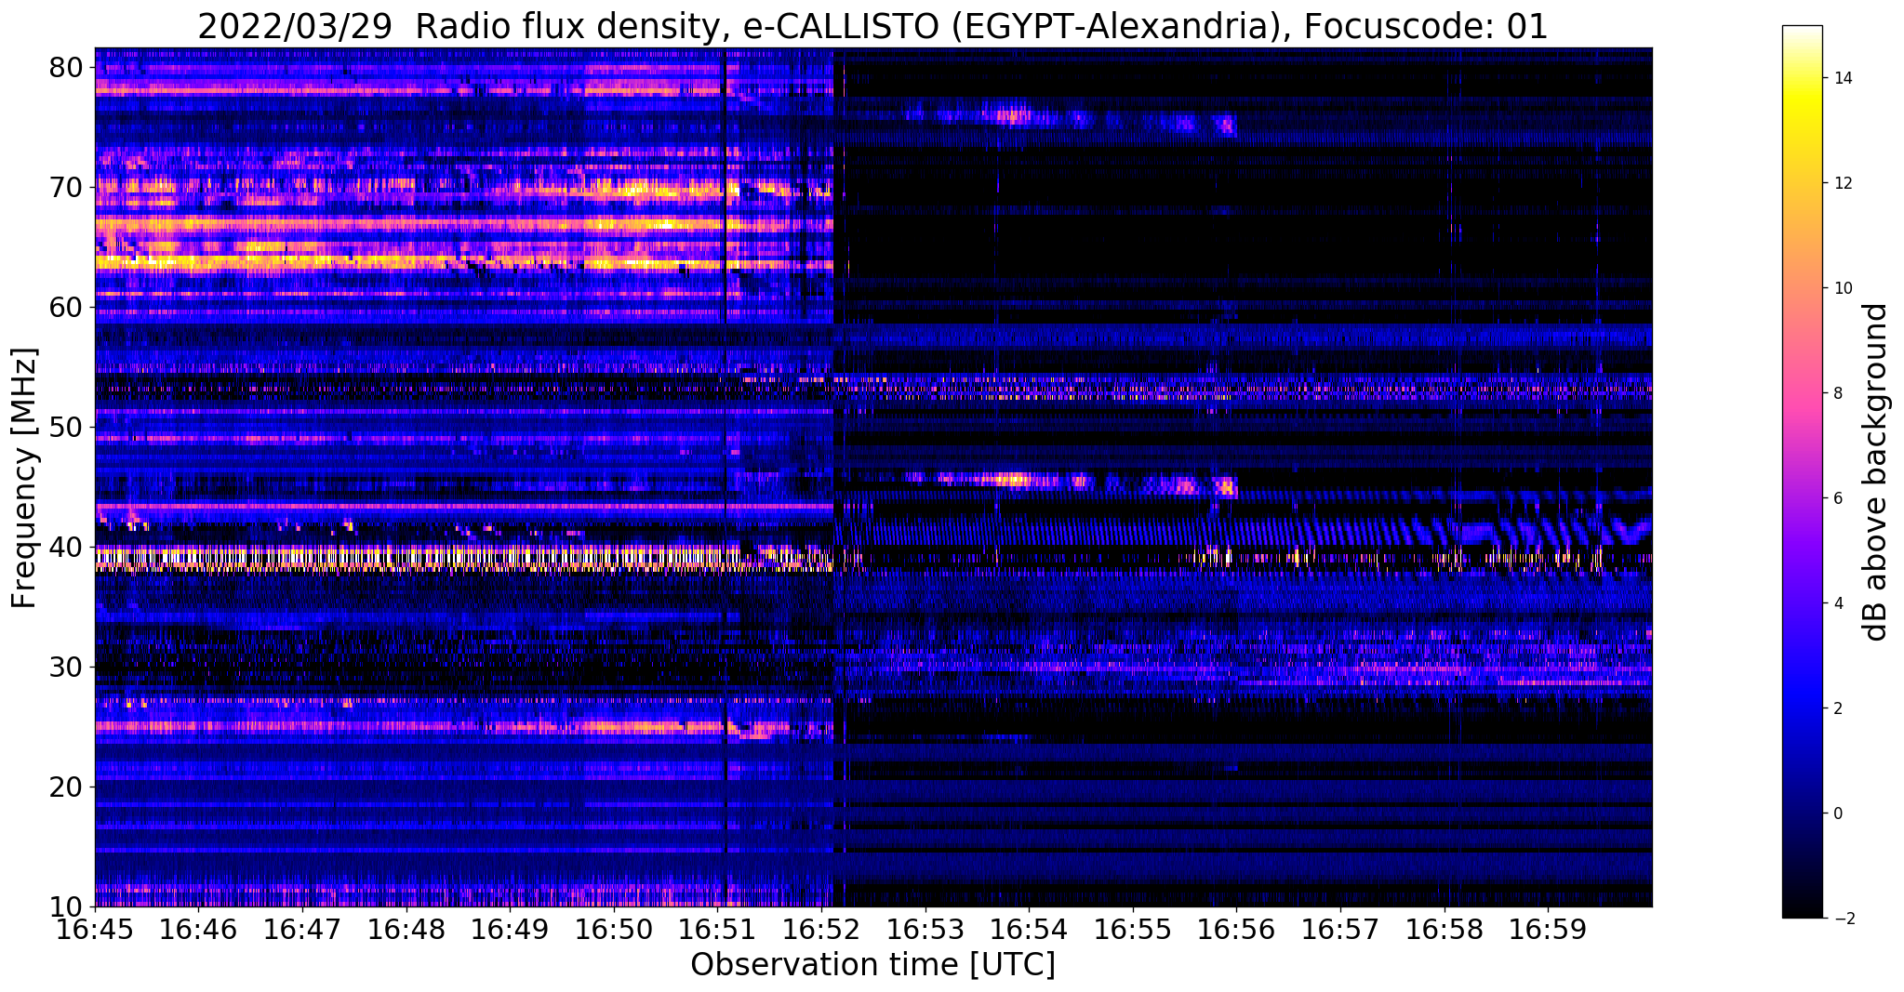Click the 16:53 time tick label
This screenshot has width=1904, height=992.
[x=925, y=929]
